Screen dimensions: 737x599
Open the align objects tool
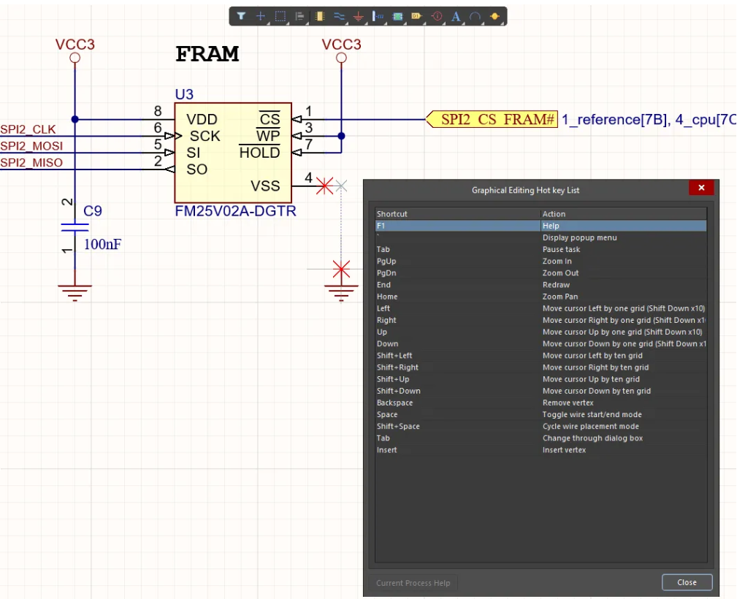pos(299,17)
